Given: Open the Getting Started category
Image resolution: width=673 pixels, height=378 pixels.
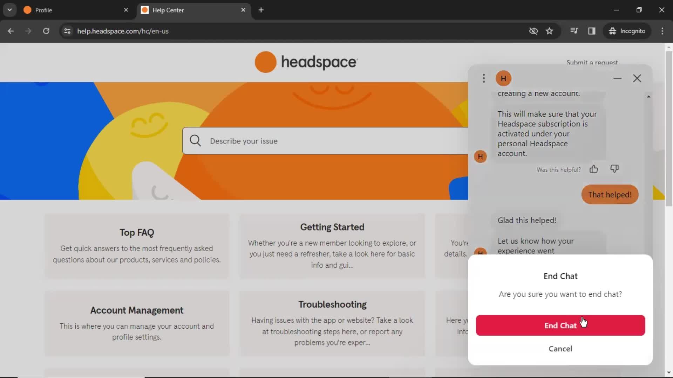Looking at the screenshot, I should click(332, 246).
